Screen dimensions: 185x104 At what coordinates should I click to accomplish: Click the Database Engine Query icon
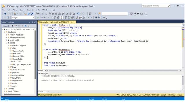click(50, 14)
